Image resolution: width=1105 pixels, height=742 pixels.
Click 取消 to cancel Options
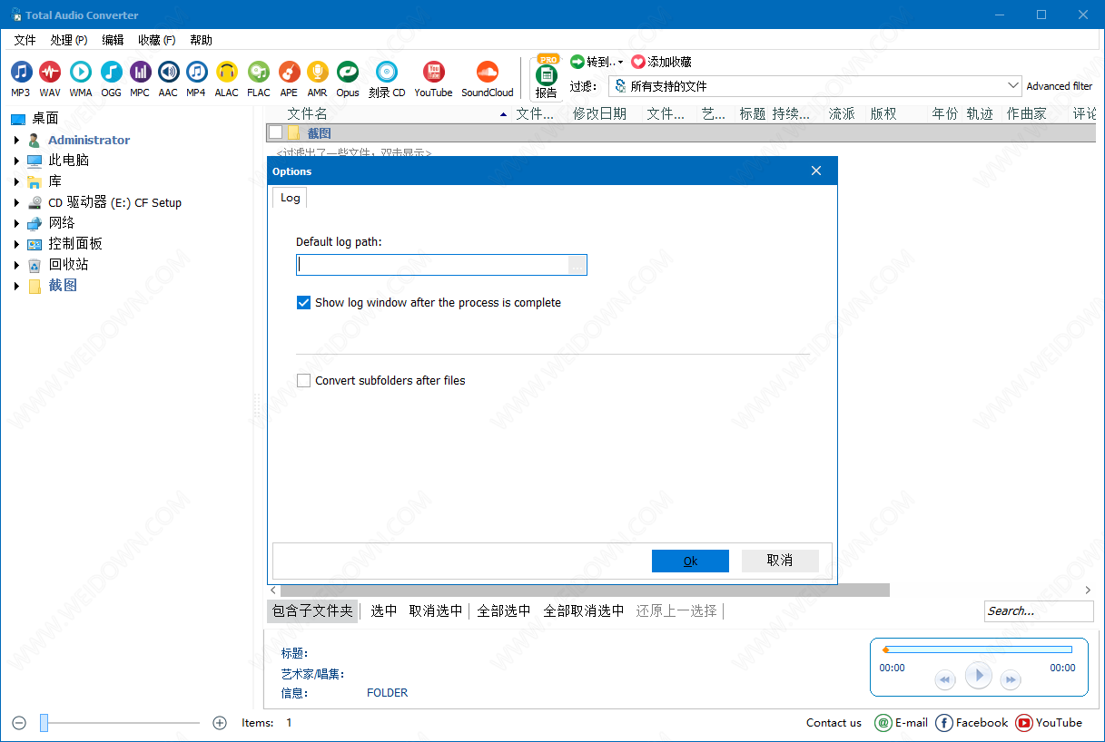780,561
